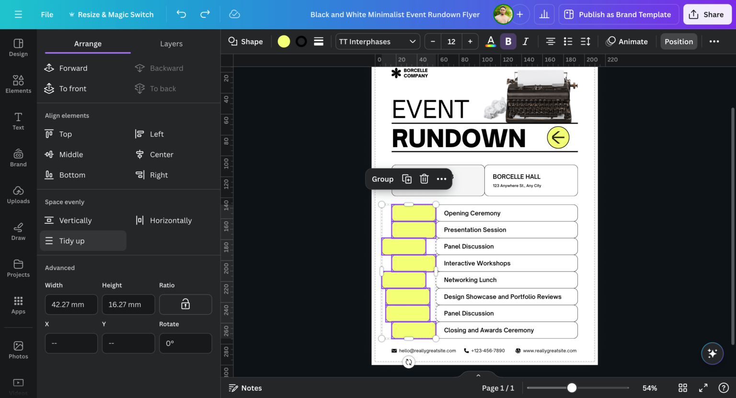This screenshot has width=736, height=398.
Task: Open the yellow fill color swatch
Action: point(284,41)
